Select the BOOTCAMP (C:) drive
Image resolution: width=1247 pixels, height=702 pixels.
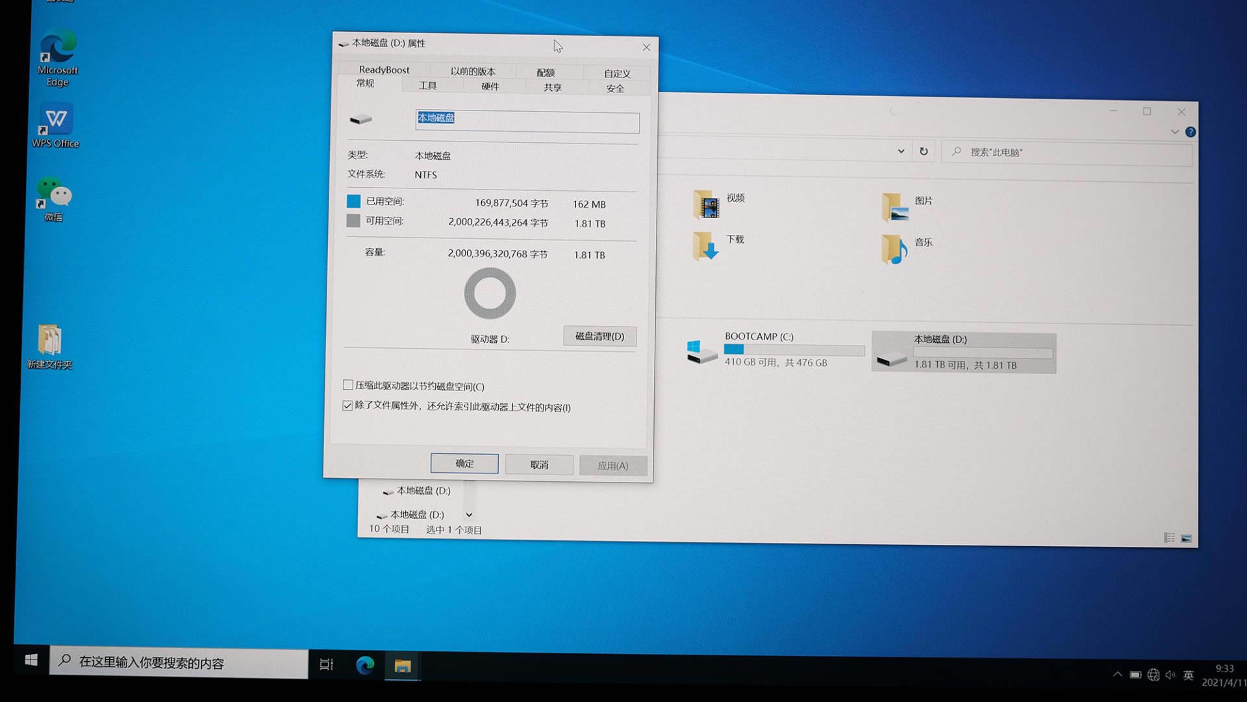coord(775,350)
